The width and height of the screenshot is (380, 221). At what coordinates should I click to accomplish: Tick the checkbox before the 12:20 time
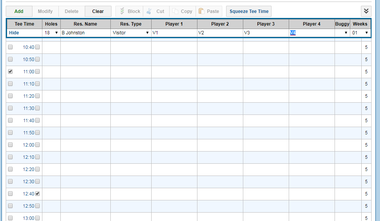(10, 169)
